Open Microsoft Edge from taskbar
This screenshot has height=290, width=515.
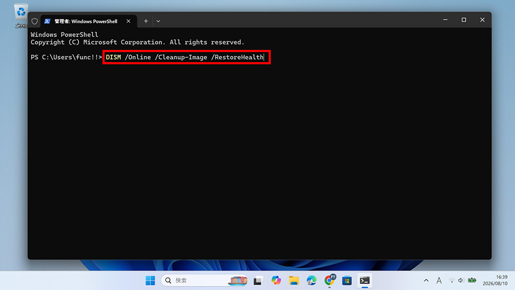point(311,280)
